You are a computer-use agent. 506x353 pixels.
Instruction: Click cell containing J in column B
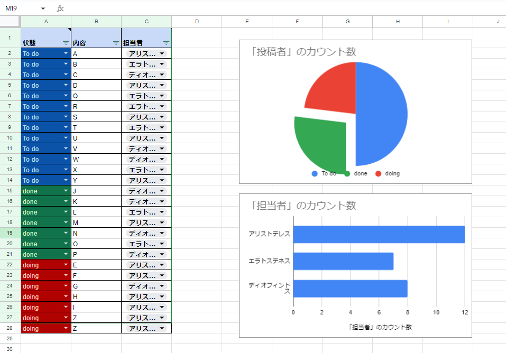click(96, 191)
